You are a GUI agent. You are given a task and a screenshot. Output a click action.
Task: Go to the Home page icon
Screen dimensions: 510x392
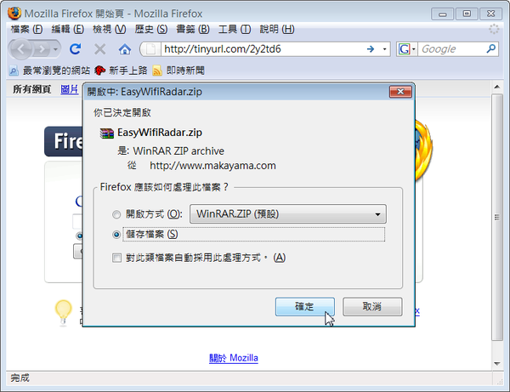point(125,49)
